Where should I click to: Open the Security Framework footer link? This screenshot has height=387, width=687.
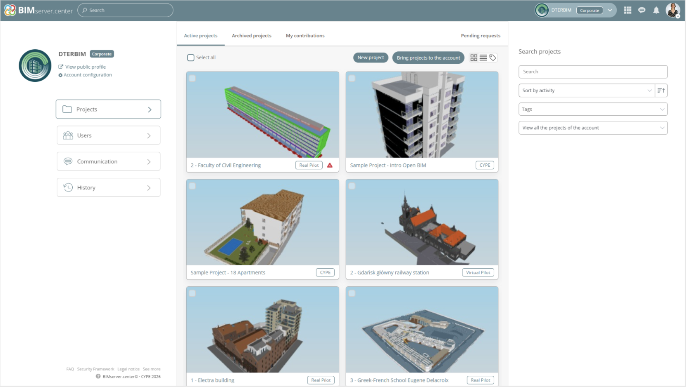tap(96, 369)
